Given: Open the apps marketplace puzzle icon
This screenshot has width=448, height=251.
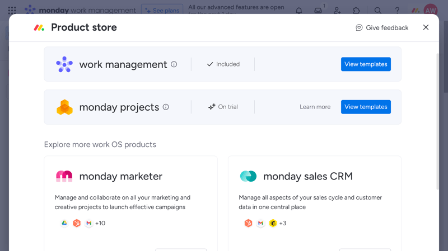Looking at the screenshot, I should point(356,11).
